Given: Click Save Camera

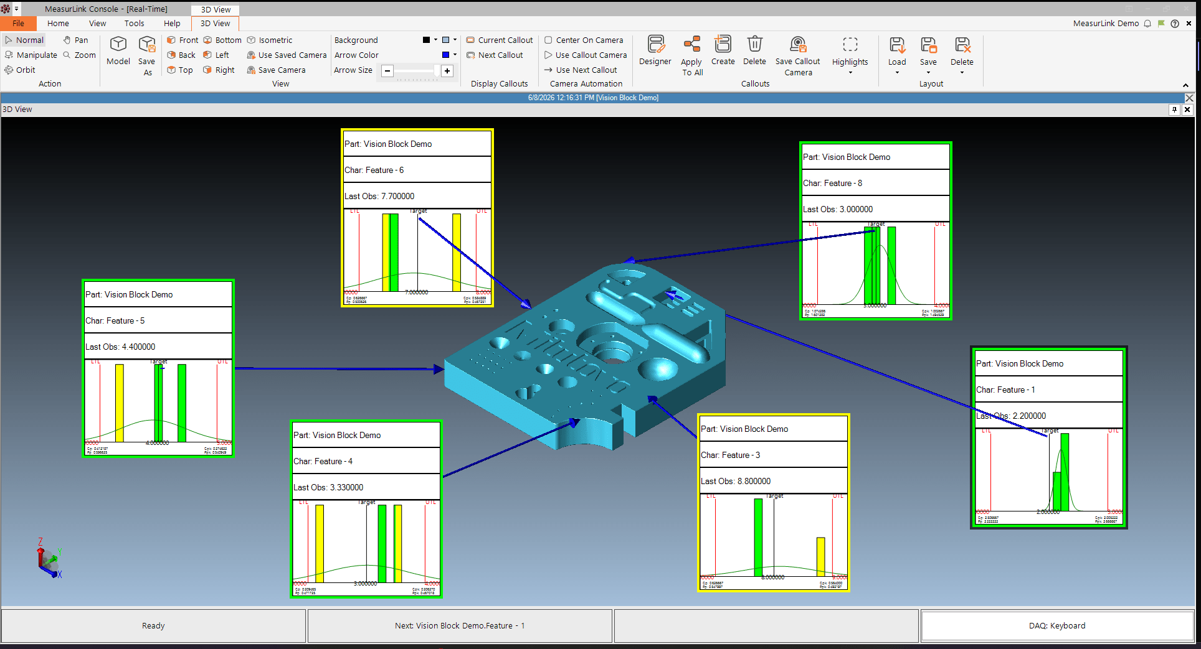Looking at the screenshot, I should pyautogui.click(x=276, y=70).
